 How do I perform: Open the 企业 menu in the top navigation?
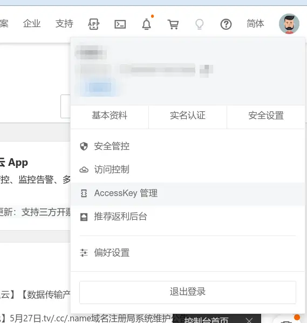(x=32, y=23)
